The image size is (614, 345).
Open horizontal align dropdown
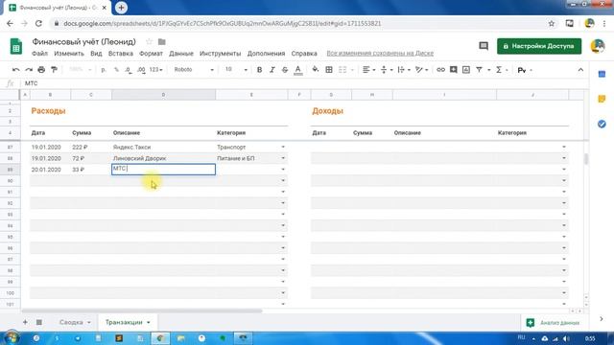click(368, 70)
